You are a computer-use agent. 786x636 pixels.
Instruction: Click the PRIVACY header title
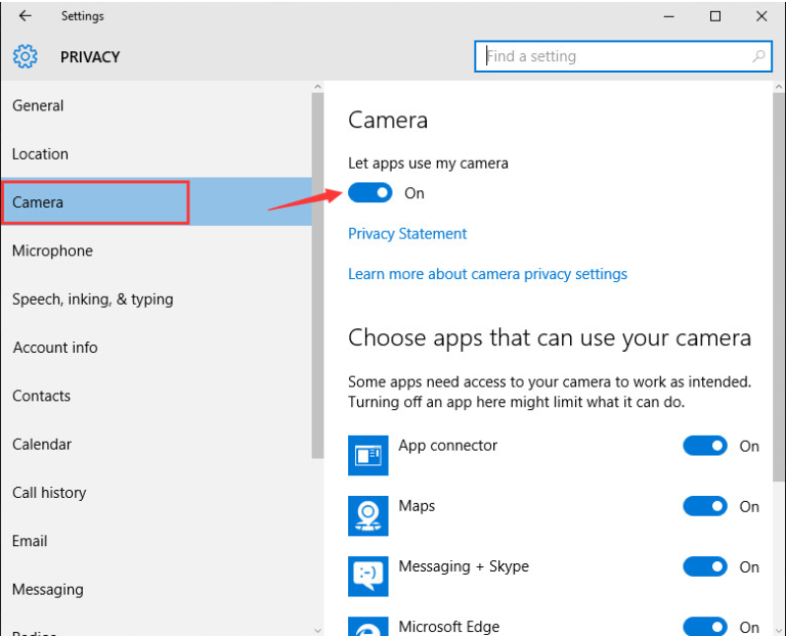click(90, 57)
